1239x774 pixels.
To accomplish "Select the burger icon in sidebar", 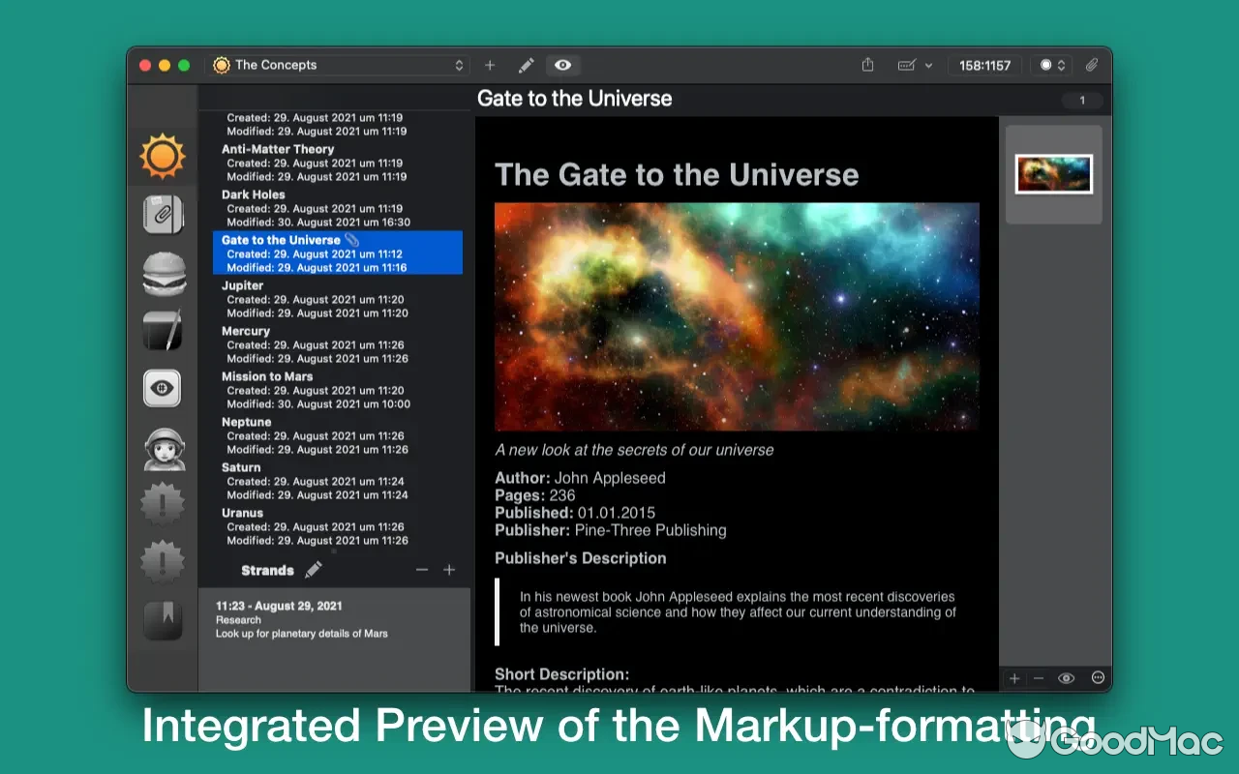I will [x=162, y=274].
